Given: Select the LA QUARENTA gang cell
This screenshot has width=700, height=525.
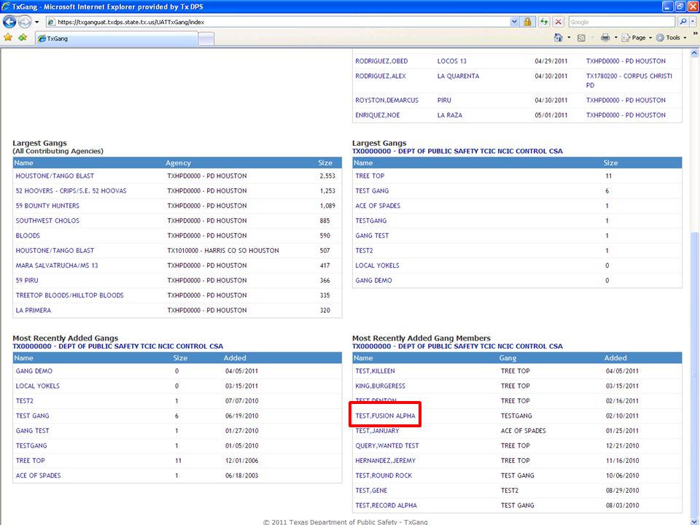Looking at the screenshot, I should [458, 76].
